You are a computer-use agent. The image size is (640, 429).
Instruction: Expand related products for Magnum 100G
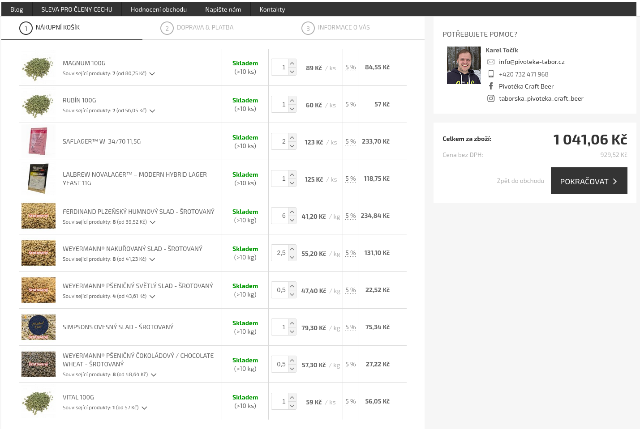[x=152, y=74]
